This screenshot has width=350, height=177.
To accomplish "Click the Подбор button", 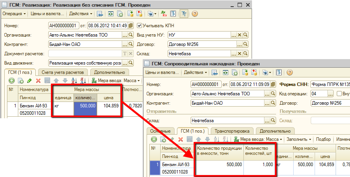I will point(324,139).
